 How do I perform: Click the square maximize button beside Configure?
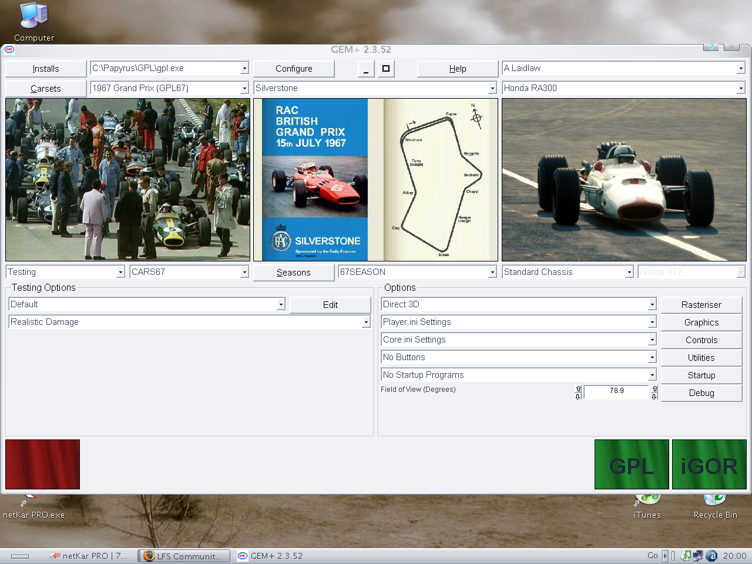click(386, 69)
